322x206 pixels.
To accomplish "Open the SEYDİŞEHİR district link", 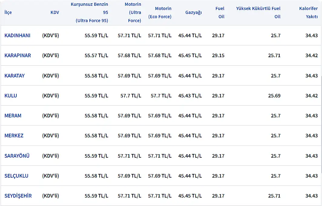I will (18, 196).
